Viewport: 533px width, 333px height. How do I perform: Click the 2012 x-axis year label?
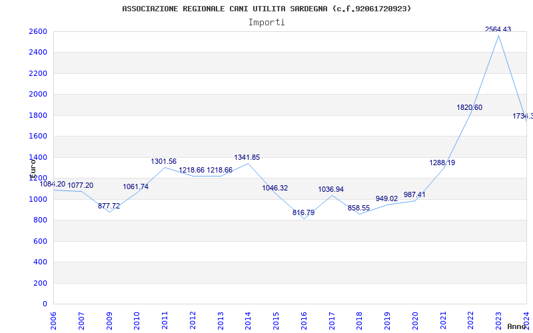coord(193,321)
